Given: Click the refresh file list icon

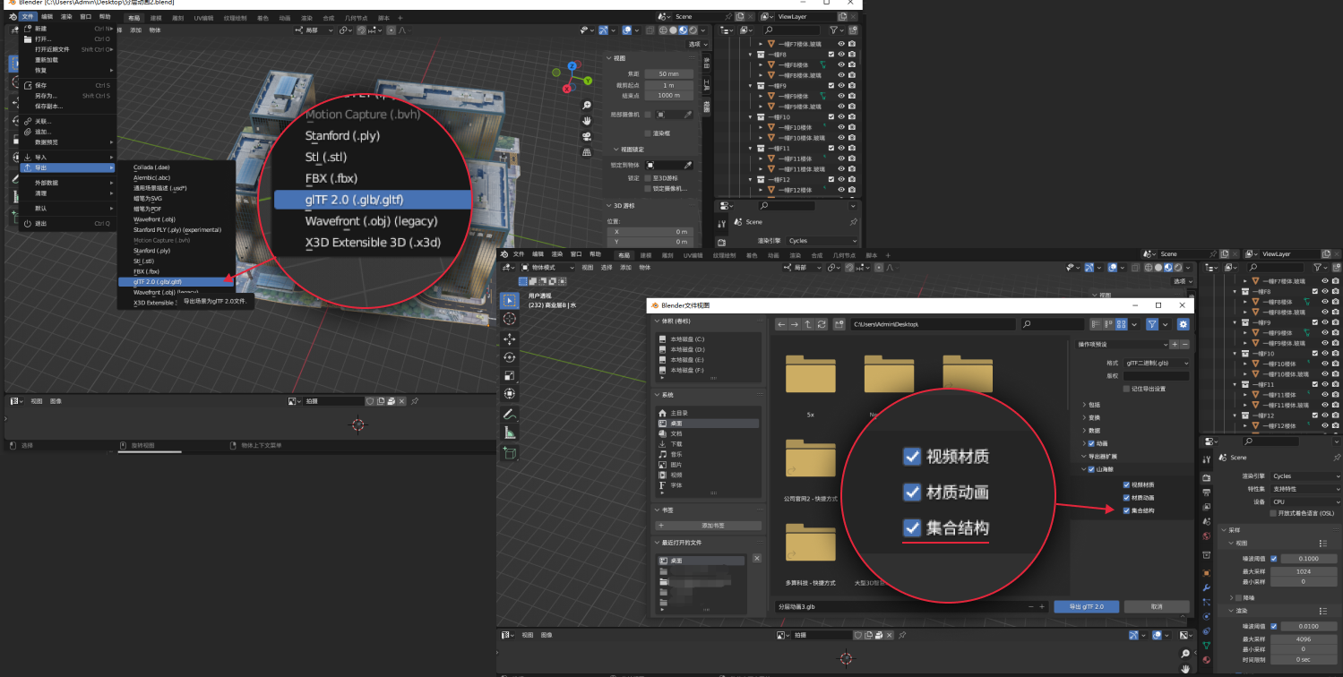Looking at the screenshot, I should 822,324.
